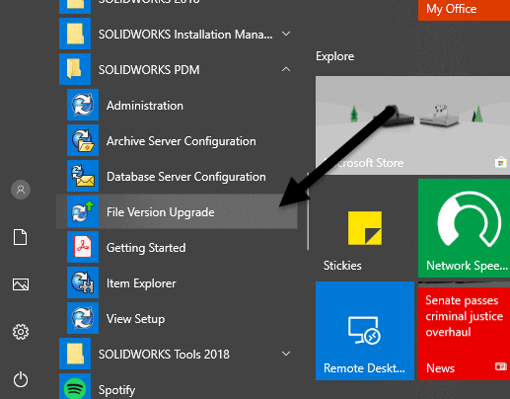Click the Explore group heading
This screenshot has width=510, height=399.
pyautogui.click(x=335, y=56)
